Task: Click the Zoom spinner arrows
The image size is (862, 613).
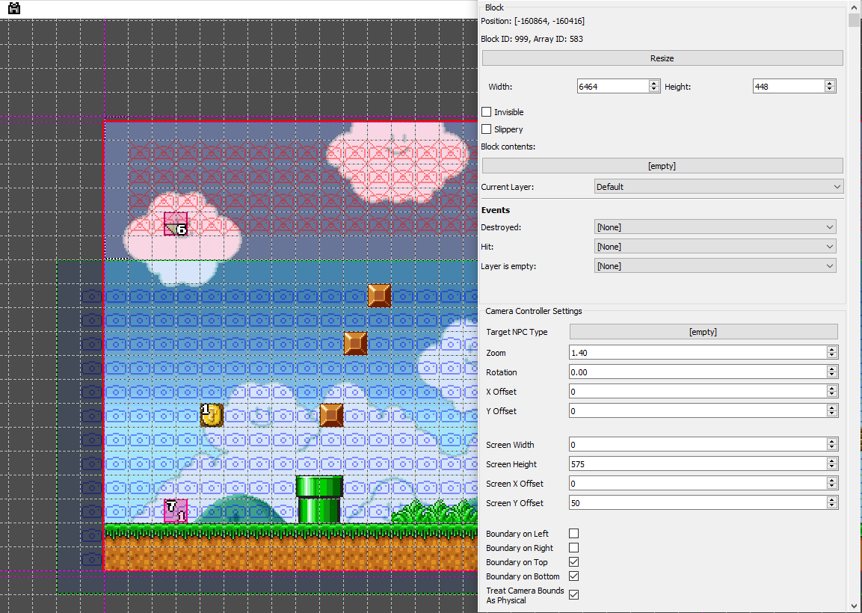Action: tap(832, 353)
